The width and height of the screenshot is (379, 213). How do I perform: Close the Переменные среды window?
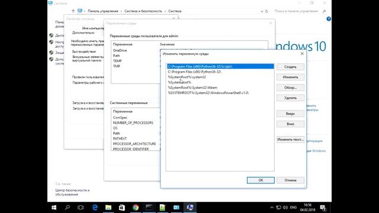[271, 23]
